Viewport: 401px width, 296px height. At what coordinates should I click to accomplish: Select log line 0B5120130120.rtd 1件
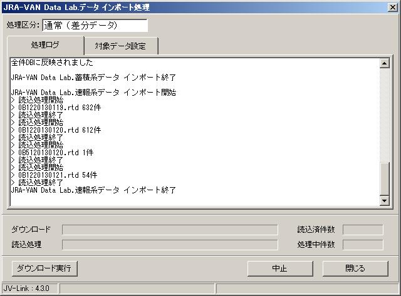pos(52,153)
